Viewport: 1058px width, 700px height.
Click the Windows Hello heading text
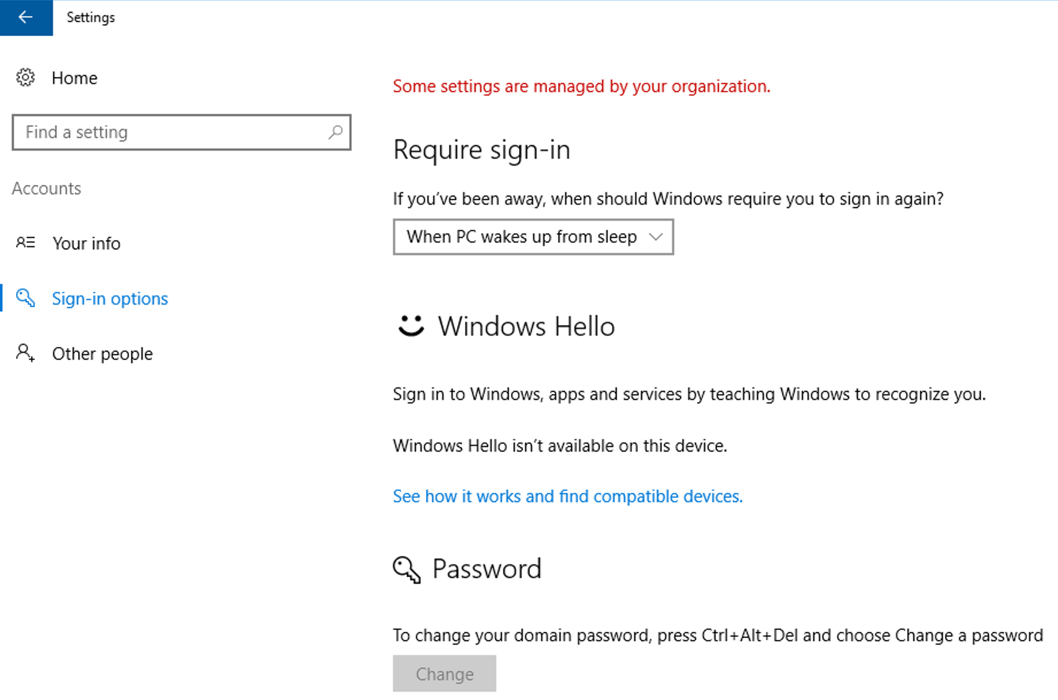pos(526,326)
